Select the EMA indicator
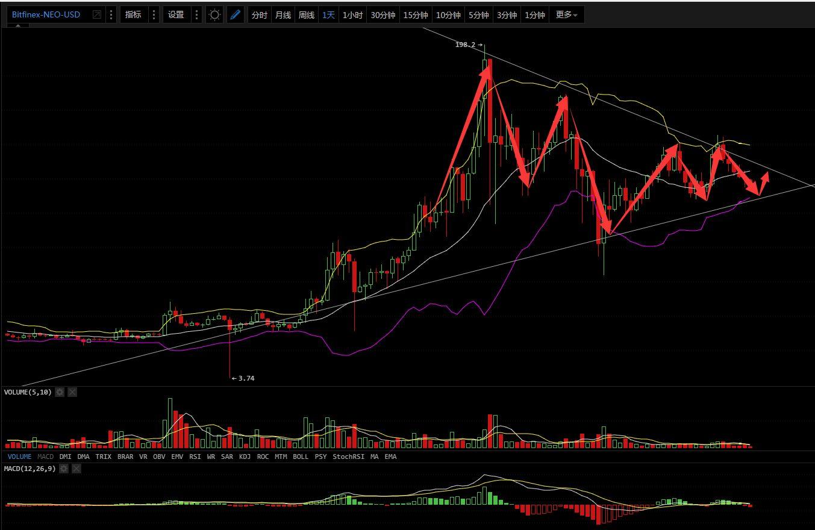Image resolution: width=815 pixels, height=530 pixels. [390, 457]
